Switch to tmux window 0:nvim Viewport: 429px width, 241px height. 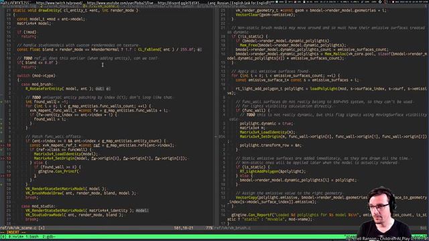coord(16,236)
